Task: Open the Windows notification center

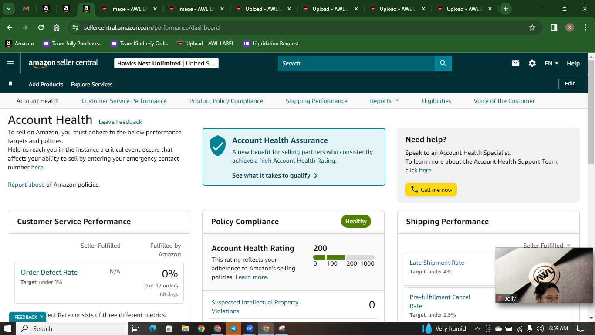Action: click(x=581, y=328)
